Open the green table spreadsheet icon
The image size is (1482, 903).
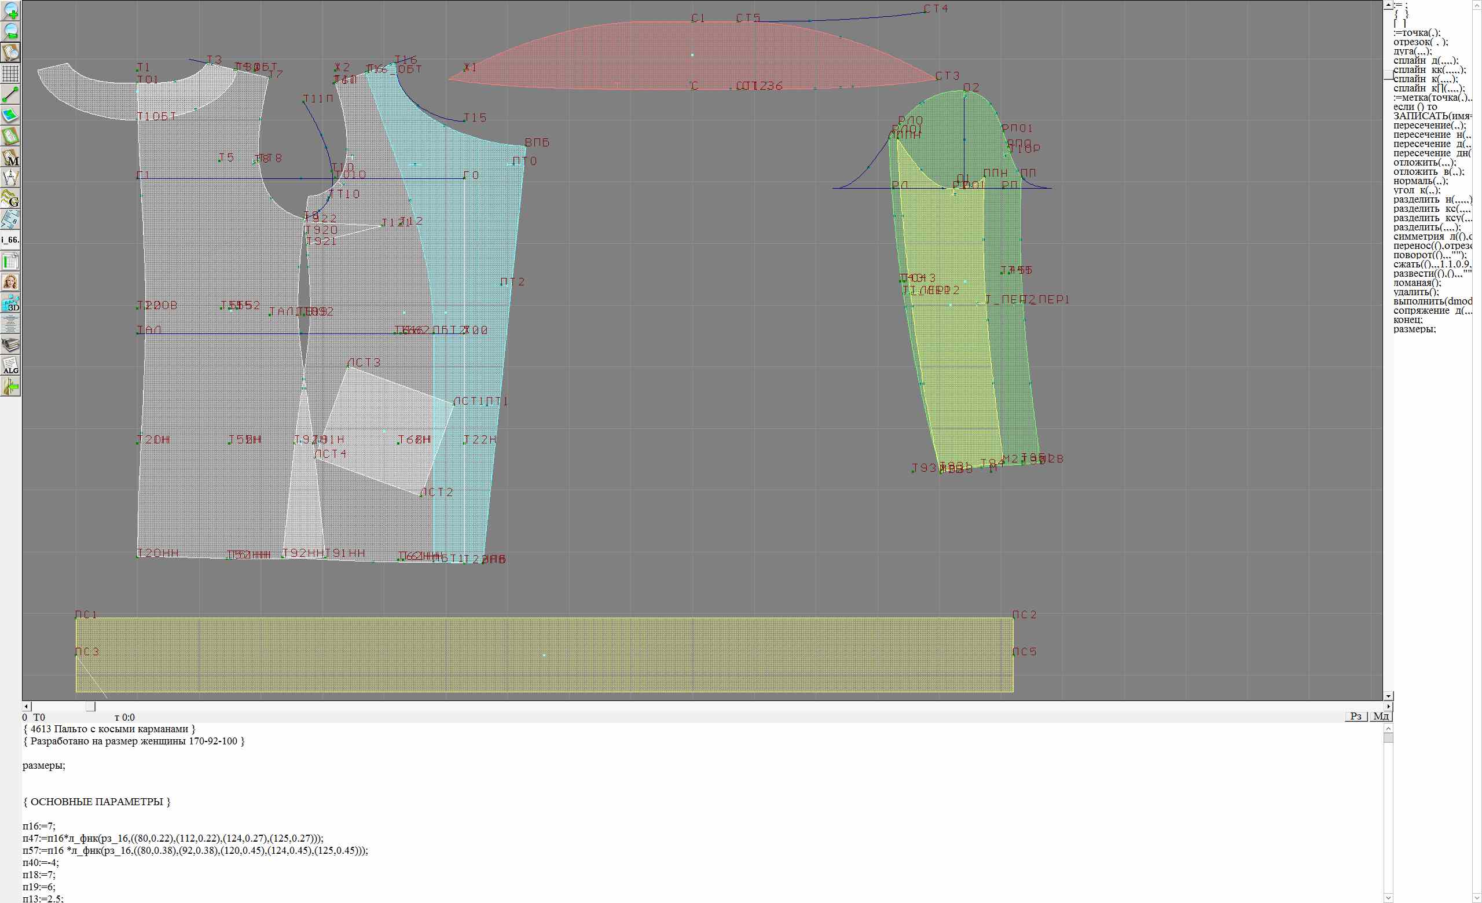click(10, 261)
